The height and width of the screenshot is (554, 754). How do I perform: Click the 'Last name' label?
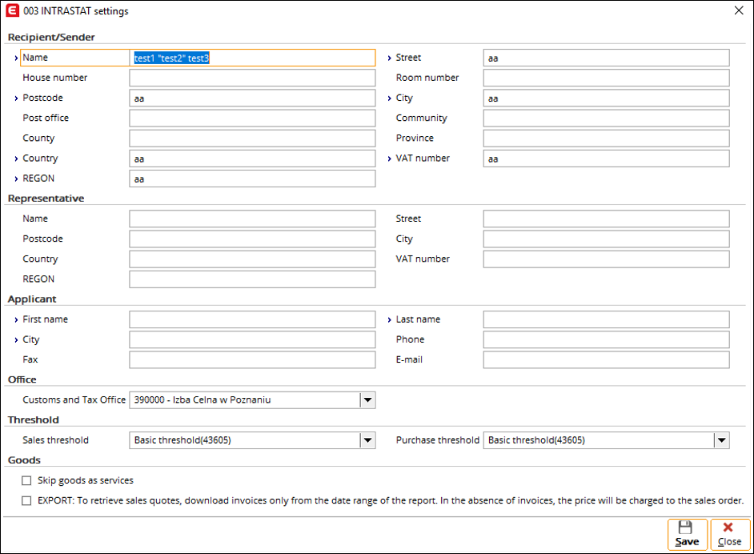418,319
